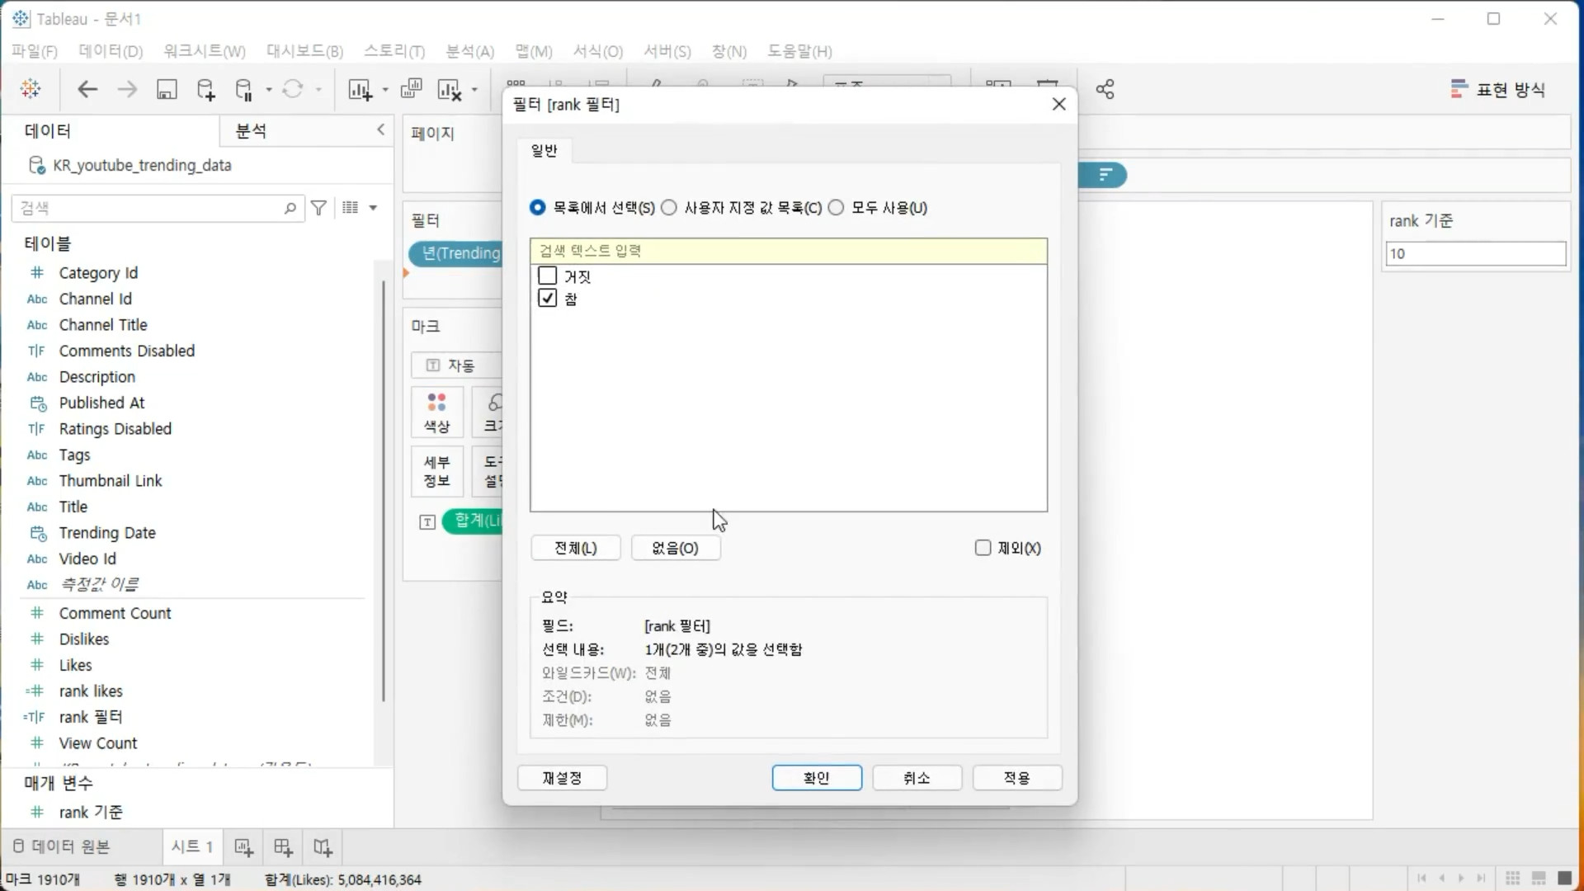Click the 색상 color marks card
Screen dimensions: 1584x891
[x=436, y=412]
